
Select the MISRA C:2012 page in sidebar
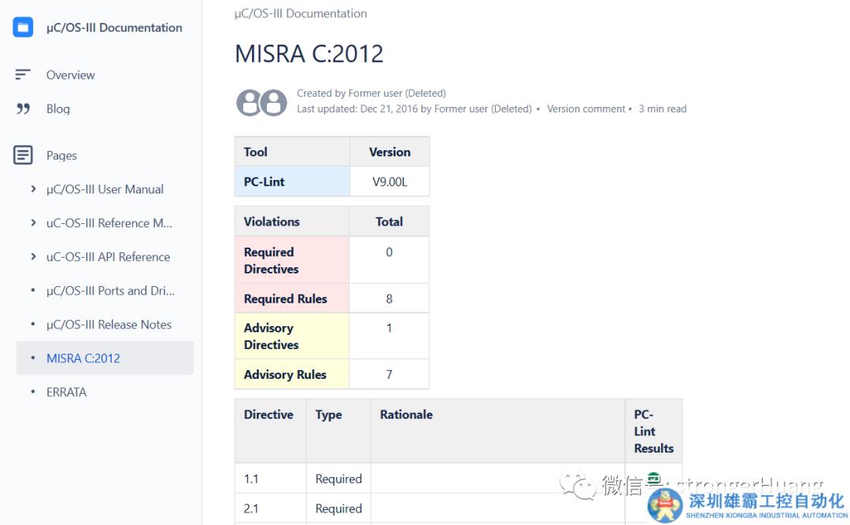point(83,358)
